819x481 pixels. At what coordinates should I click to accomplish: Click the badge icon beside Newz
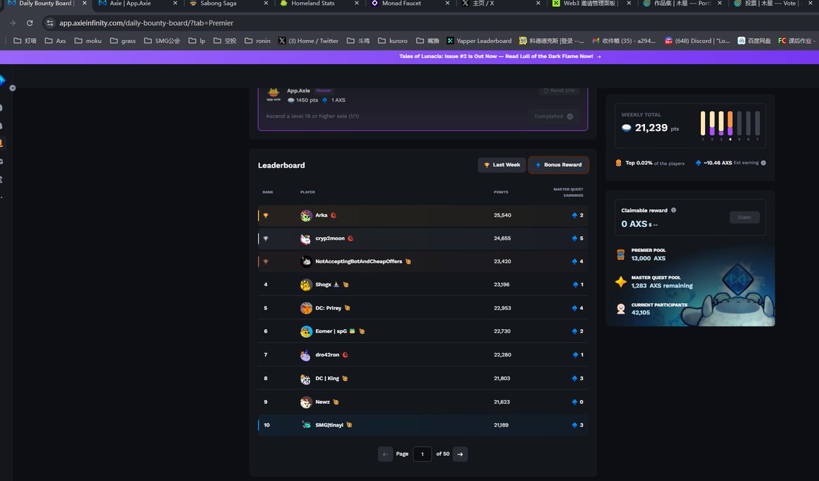[x=336, y=402]
